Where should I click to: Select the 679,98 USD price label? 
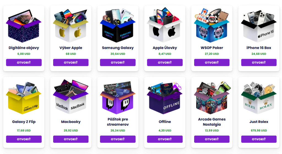point(259,130)
